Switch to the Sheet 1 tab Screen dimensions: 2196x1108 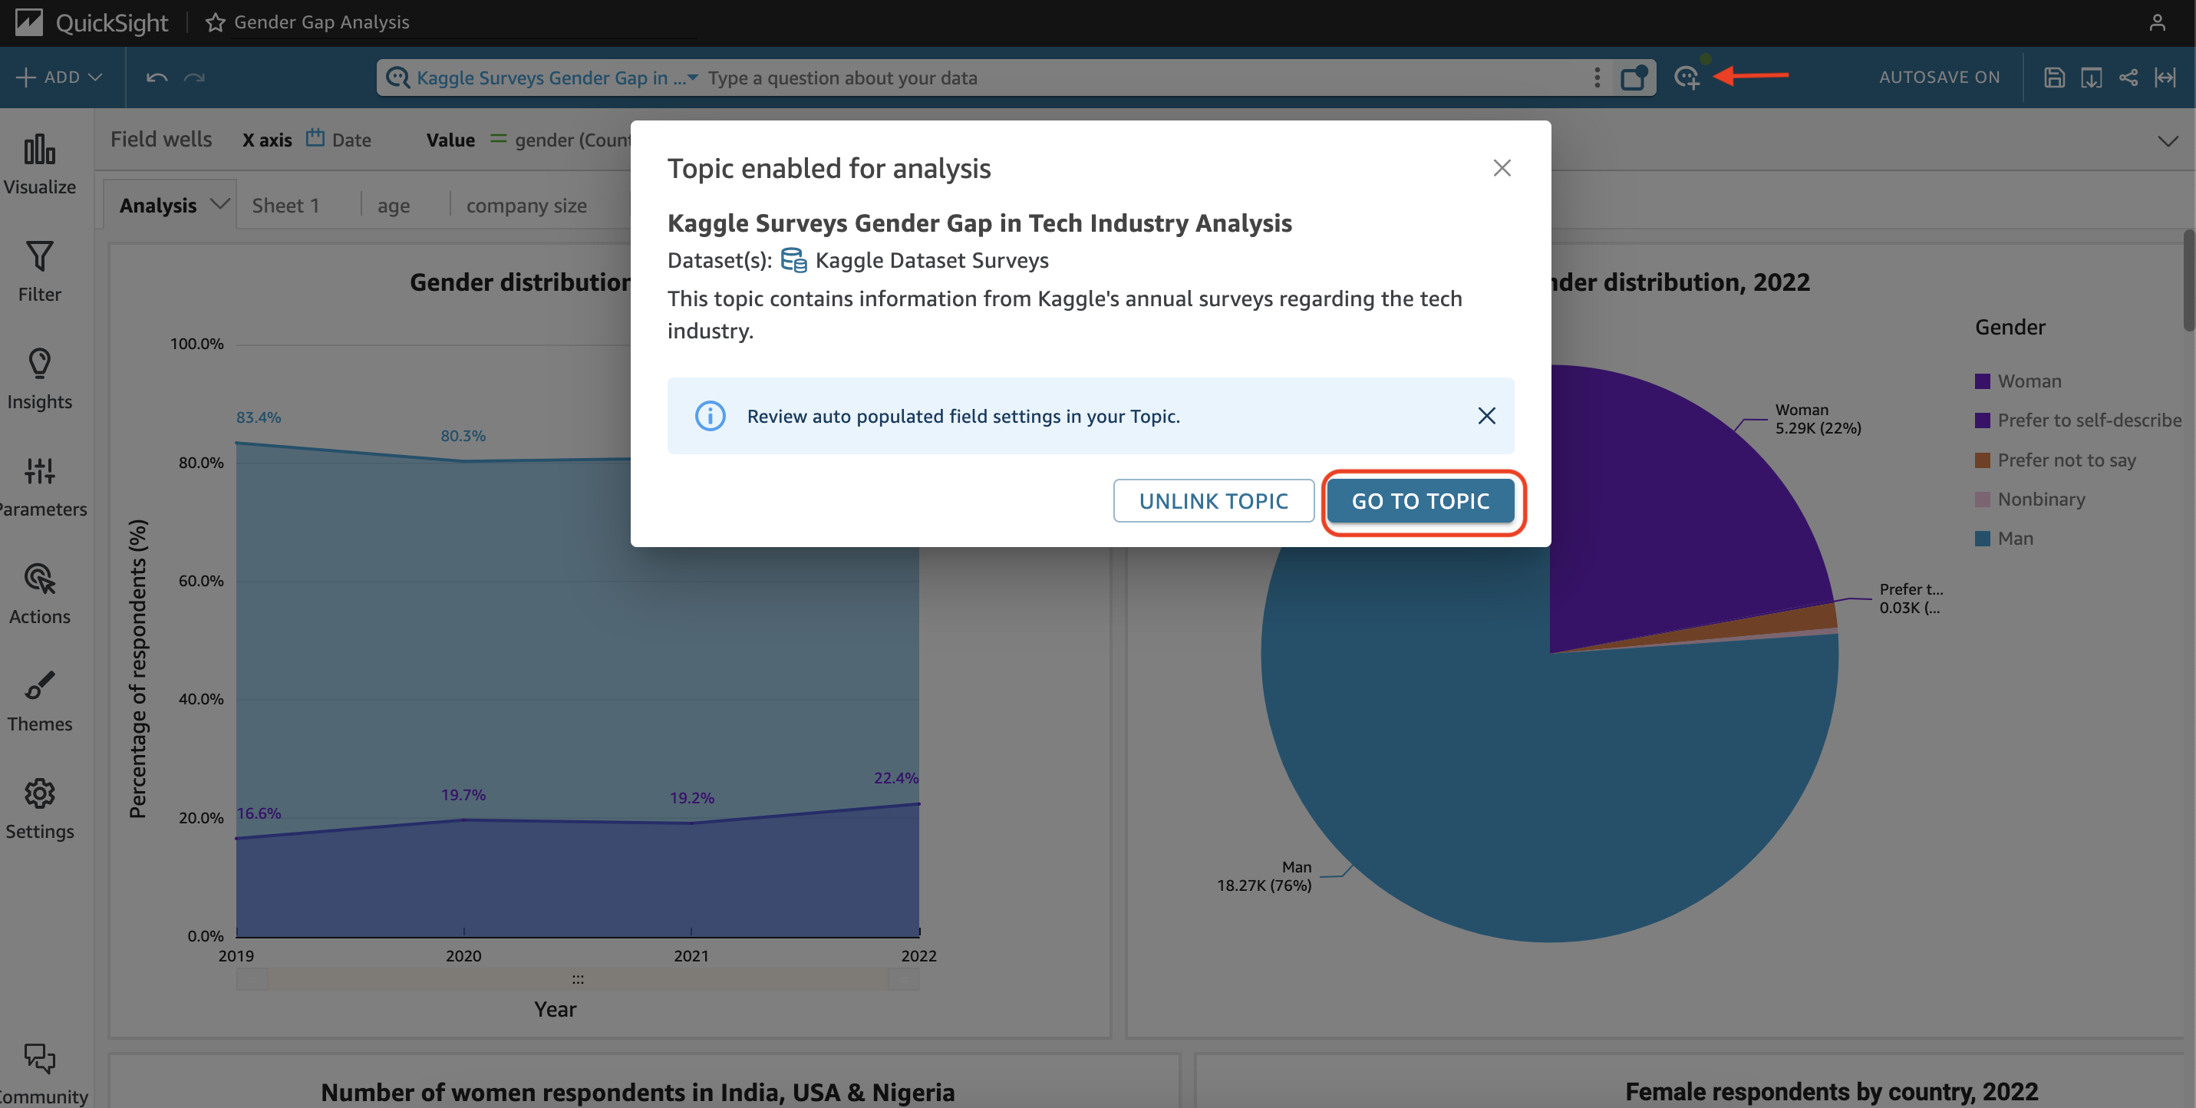coord(285,206)
